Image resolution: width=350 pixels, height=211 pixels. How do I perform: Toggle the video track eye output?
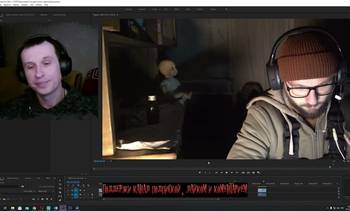point(84,190)
